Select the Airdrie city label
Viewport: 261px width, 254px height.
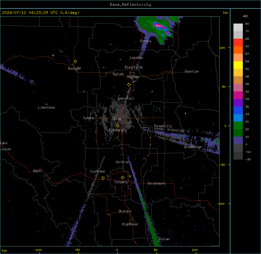pos(122,162)
